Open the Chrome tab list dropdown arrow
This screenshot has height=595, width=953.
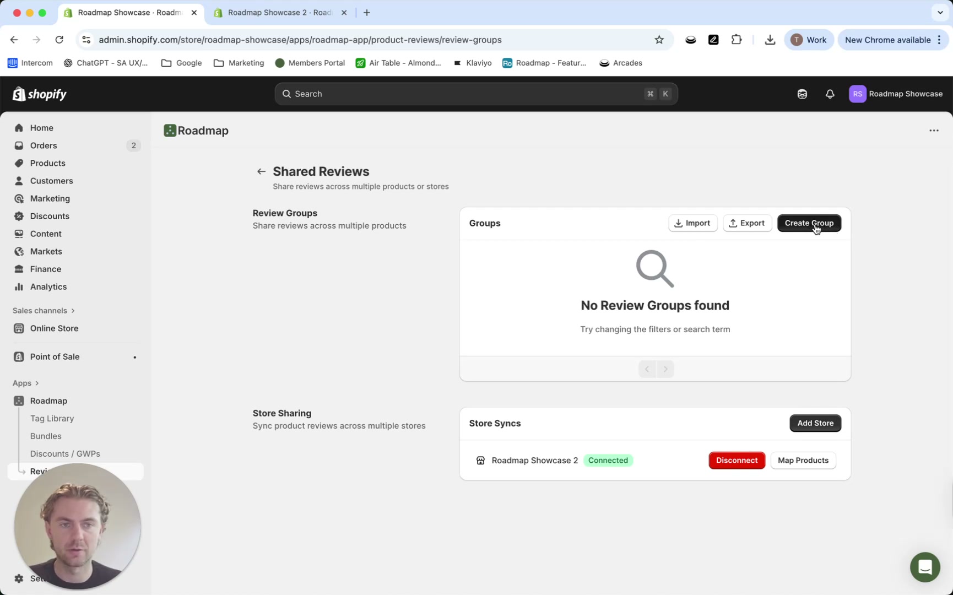click(x=940, y=13)
